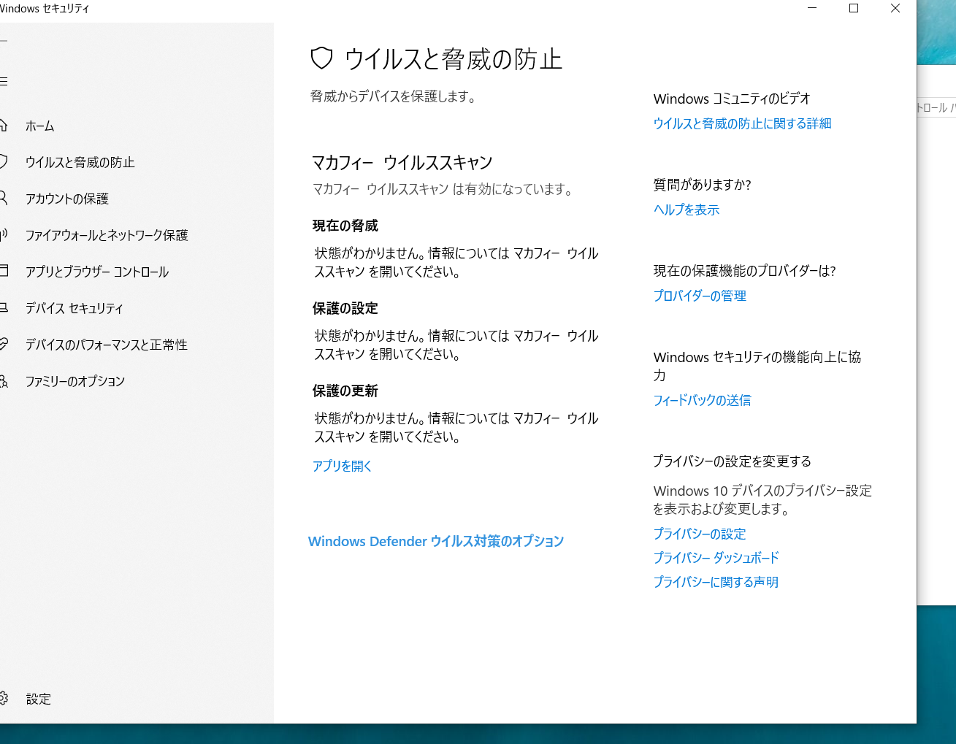Click the window icon beside アプリとブラウザー コントロール
The image size is (956, 744).
click(3, 271)
